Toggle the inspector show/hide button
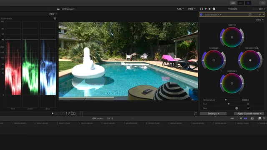The image size is (267, 150). coord(248,3)
